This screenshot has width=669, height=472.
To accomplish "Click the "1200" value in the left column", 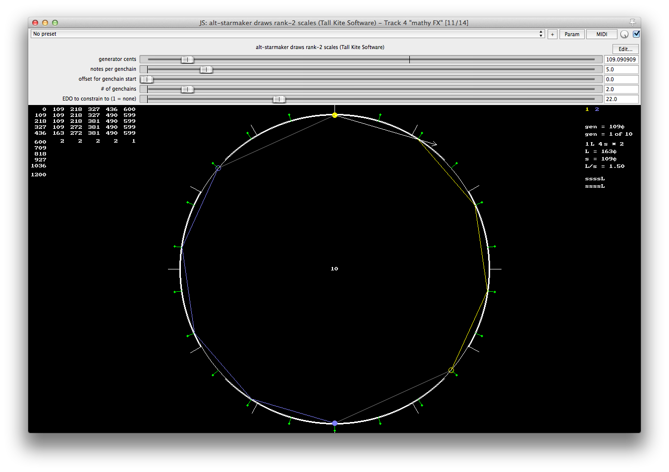I will click(39, 175).
